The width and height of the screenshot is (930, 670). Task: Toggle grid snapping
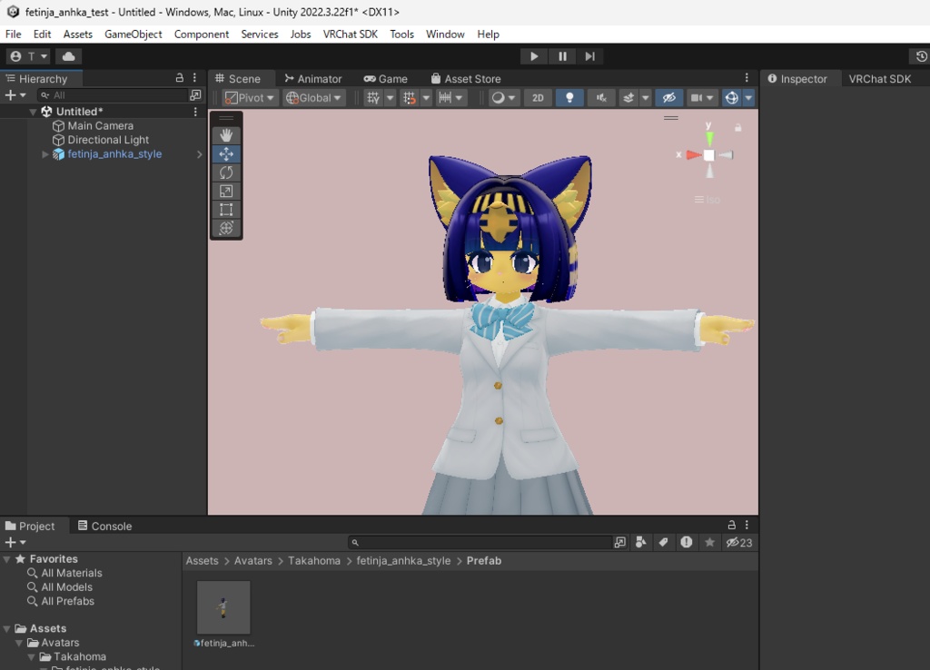410,98
